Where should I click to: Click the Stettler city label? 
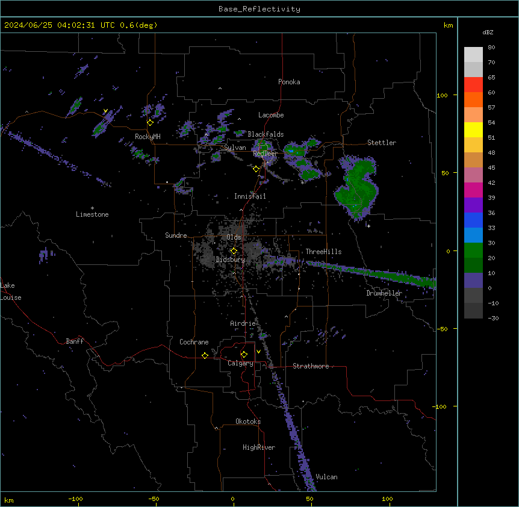pos(382,143)
